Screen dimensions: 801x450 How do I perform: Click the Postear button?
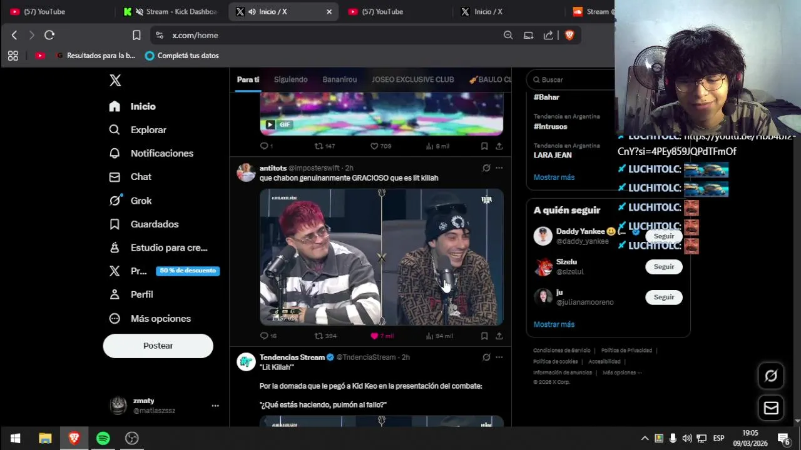tap(158, 346)
